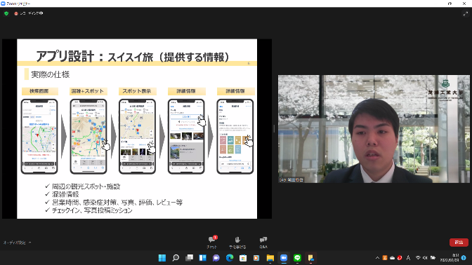The height and width of the screenshot is (265, 472).
Task: Open Windows search from the taskbar
Action: click(176, 258)
